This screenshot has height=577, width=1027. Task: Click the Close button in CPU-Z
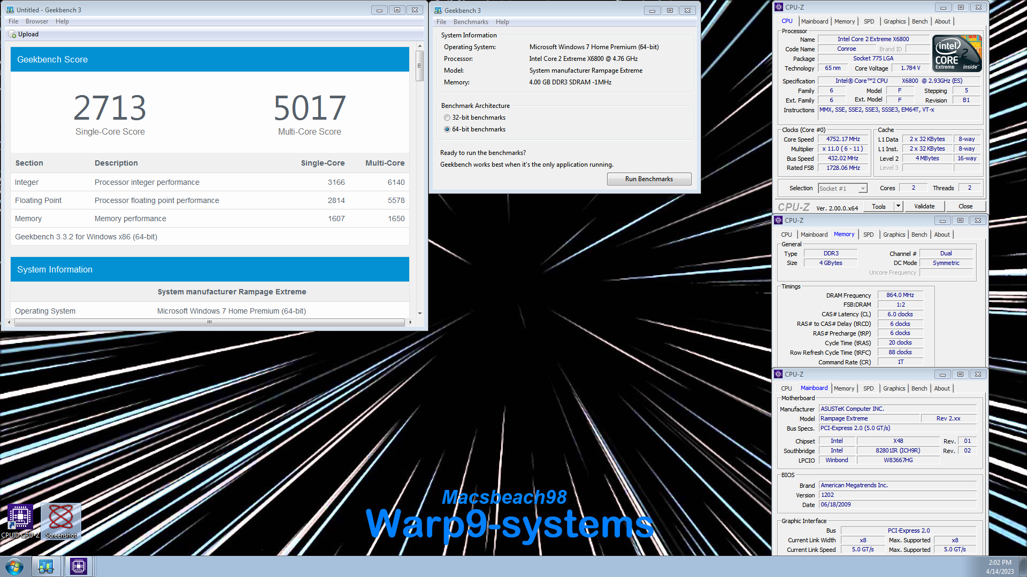tap(965, 206)
